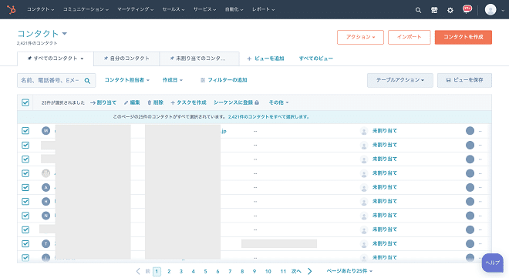The image size is (509, 278).
Task: Click the photo avatar in the fourth row
Action: [46, 173]
